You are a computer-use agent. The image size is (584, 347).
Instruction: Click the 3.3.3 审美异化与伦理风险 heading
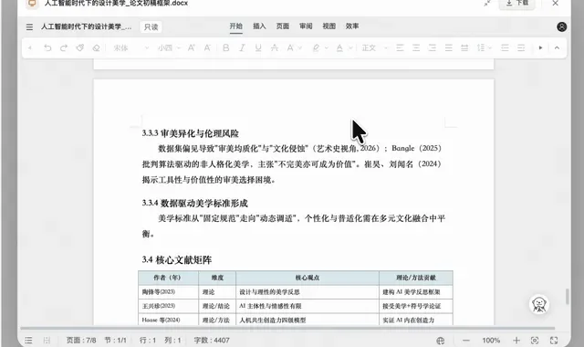click(190, 133)
